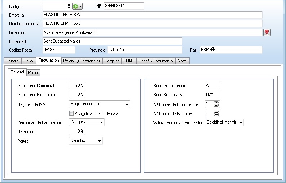Image resolution: width=286 pixels, height=183 pixels.
Task: Click the Código Postal field
Action: tap(58, 50)
